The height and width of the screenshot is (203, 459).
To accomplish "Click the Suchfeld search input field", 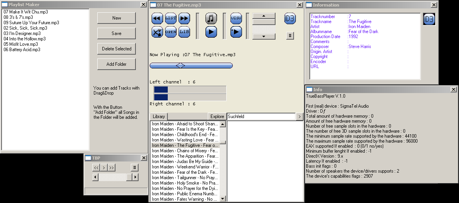I will [261, 116].
